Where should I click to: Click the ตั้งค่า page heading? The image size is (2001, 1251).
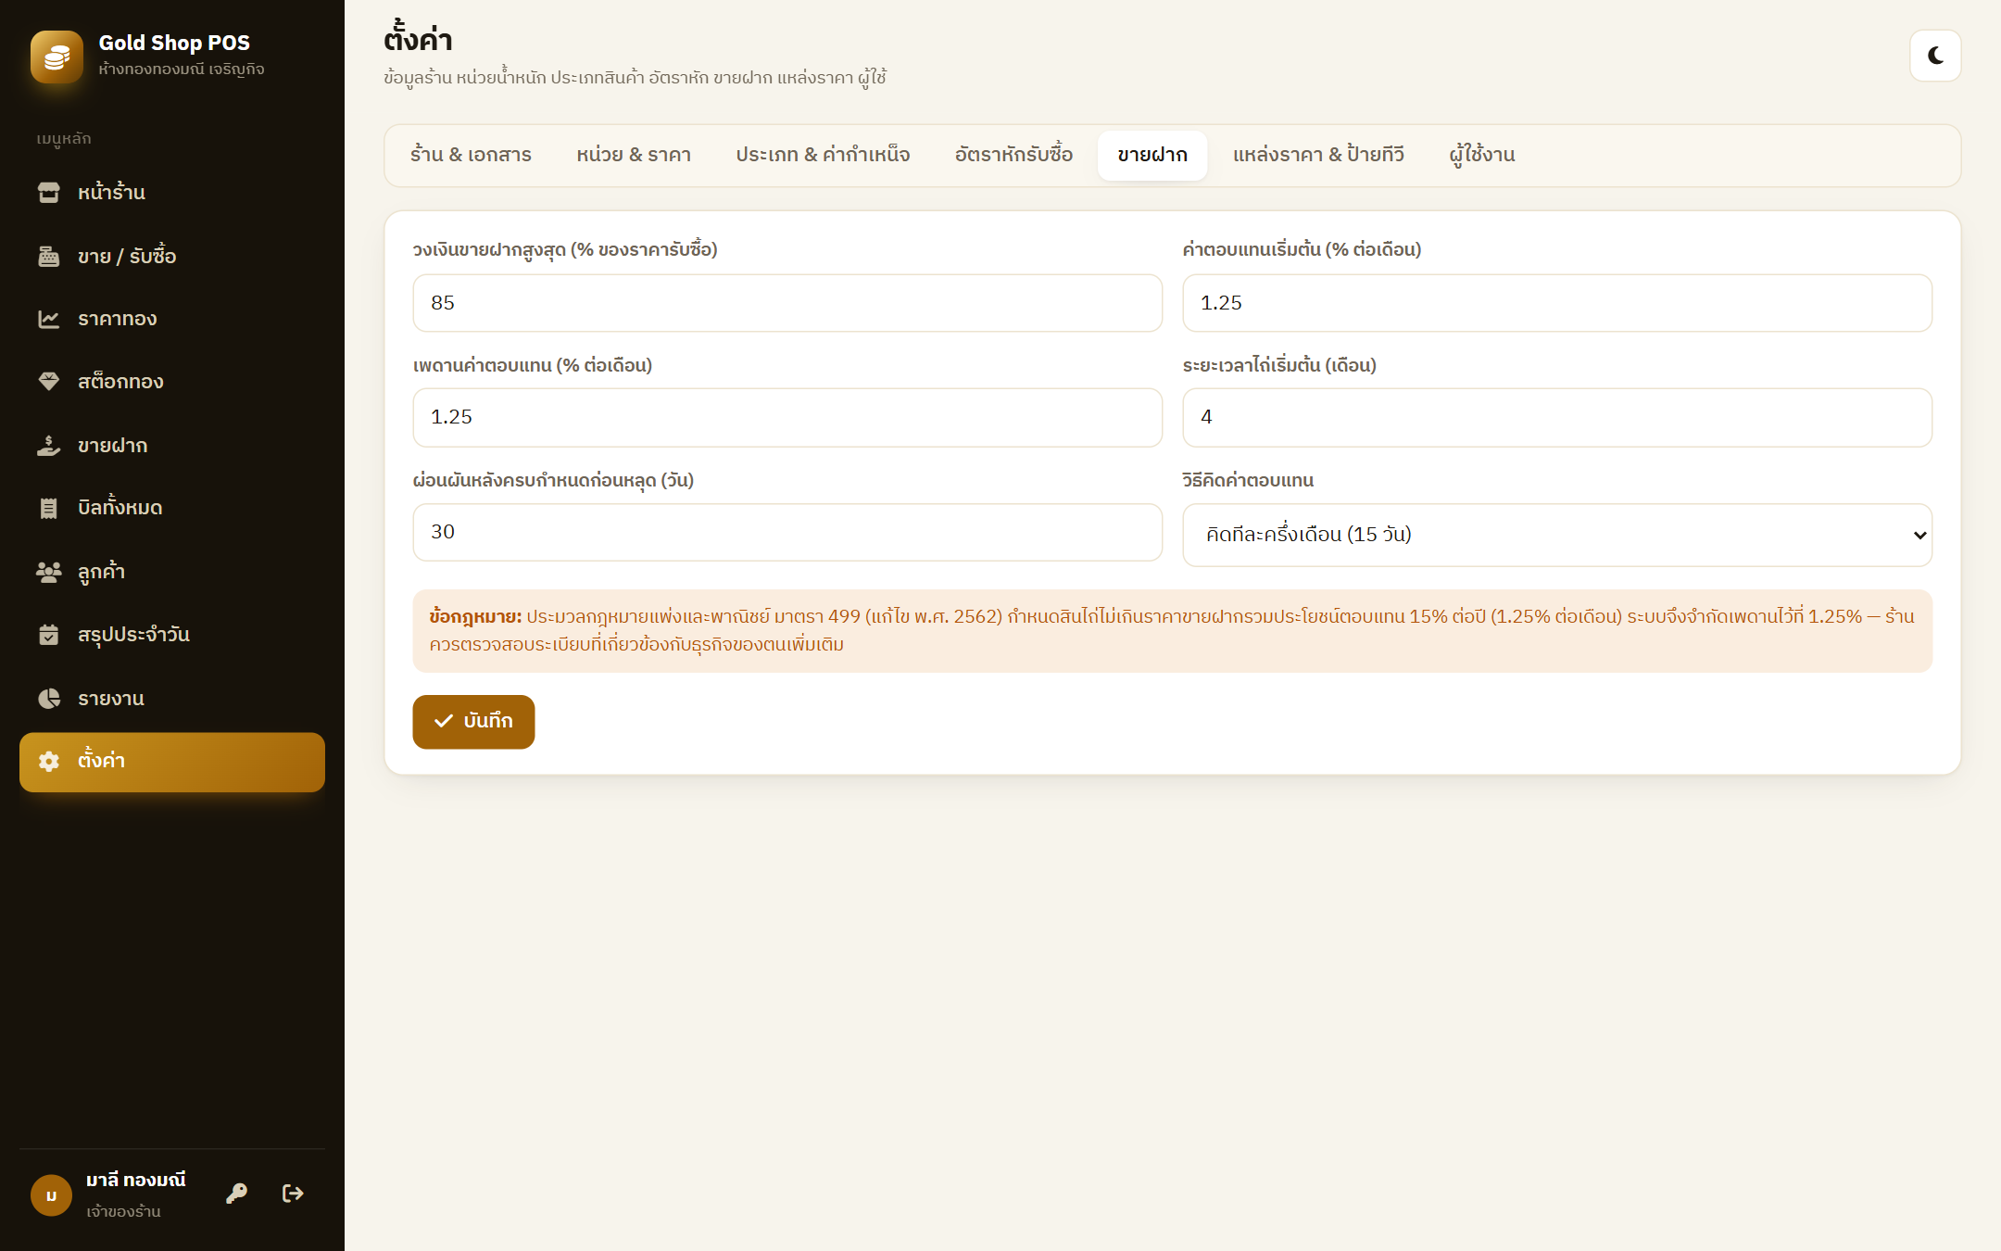click(418, 39)
